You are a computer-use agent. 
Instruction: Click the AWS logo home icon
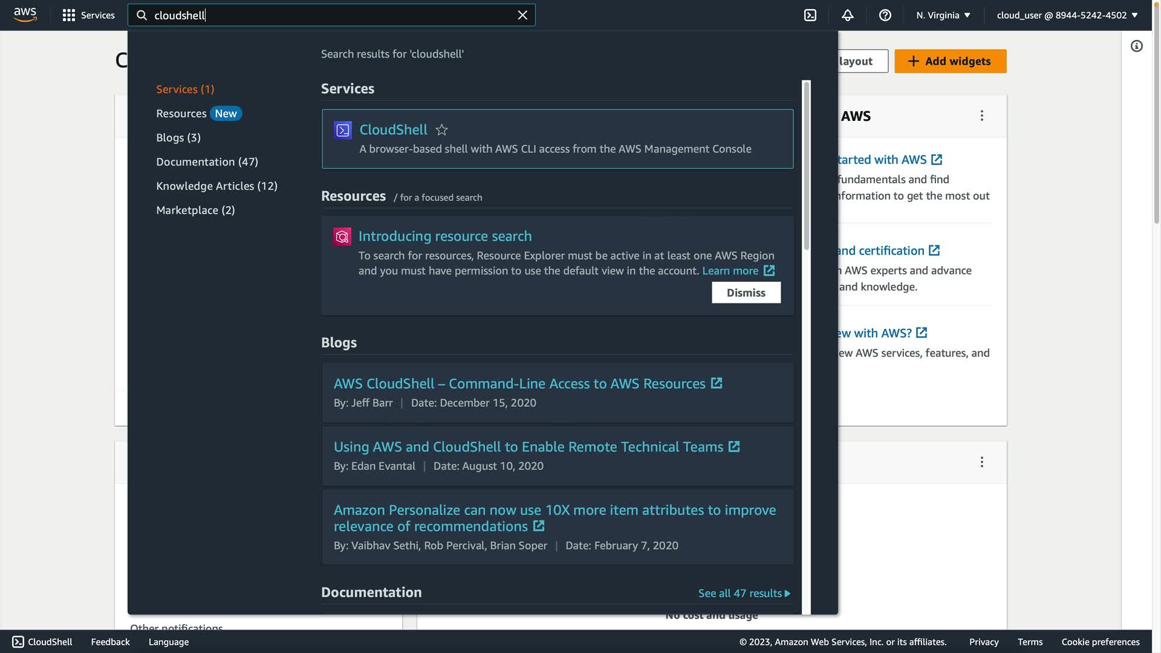coord(25,15)
